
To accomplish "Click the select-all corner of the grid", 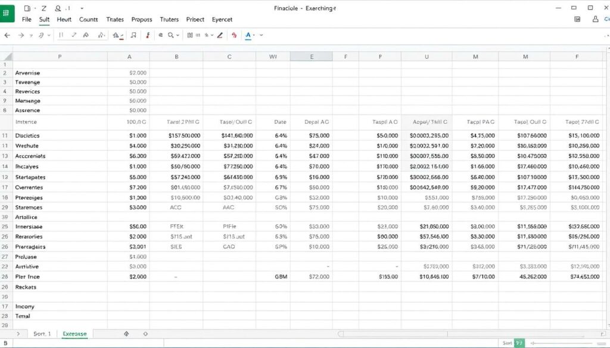I will (x=6, y=57).
